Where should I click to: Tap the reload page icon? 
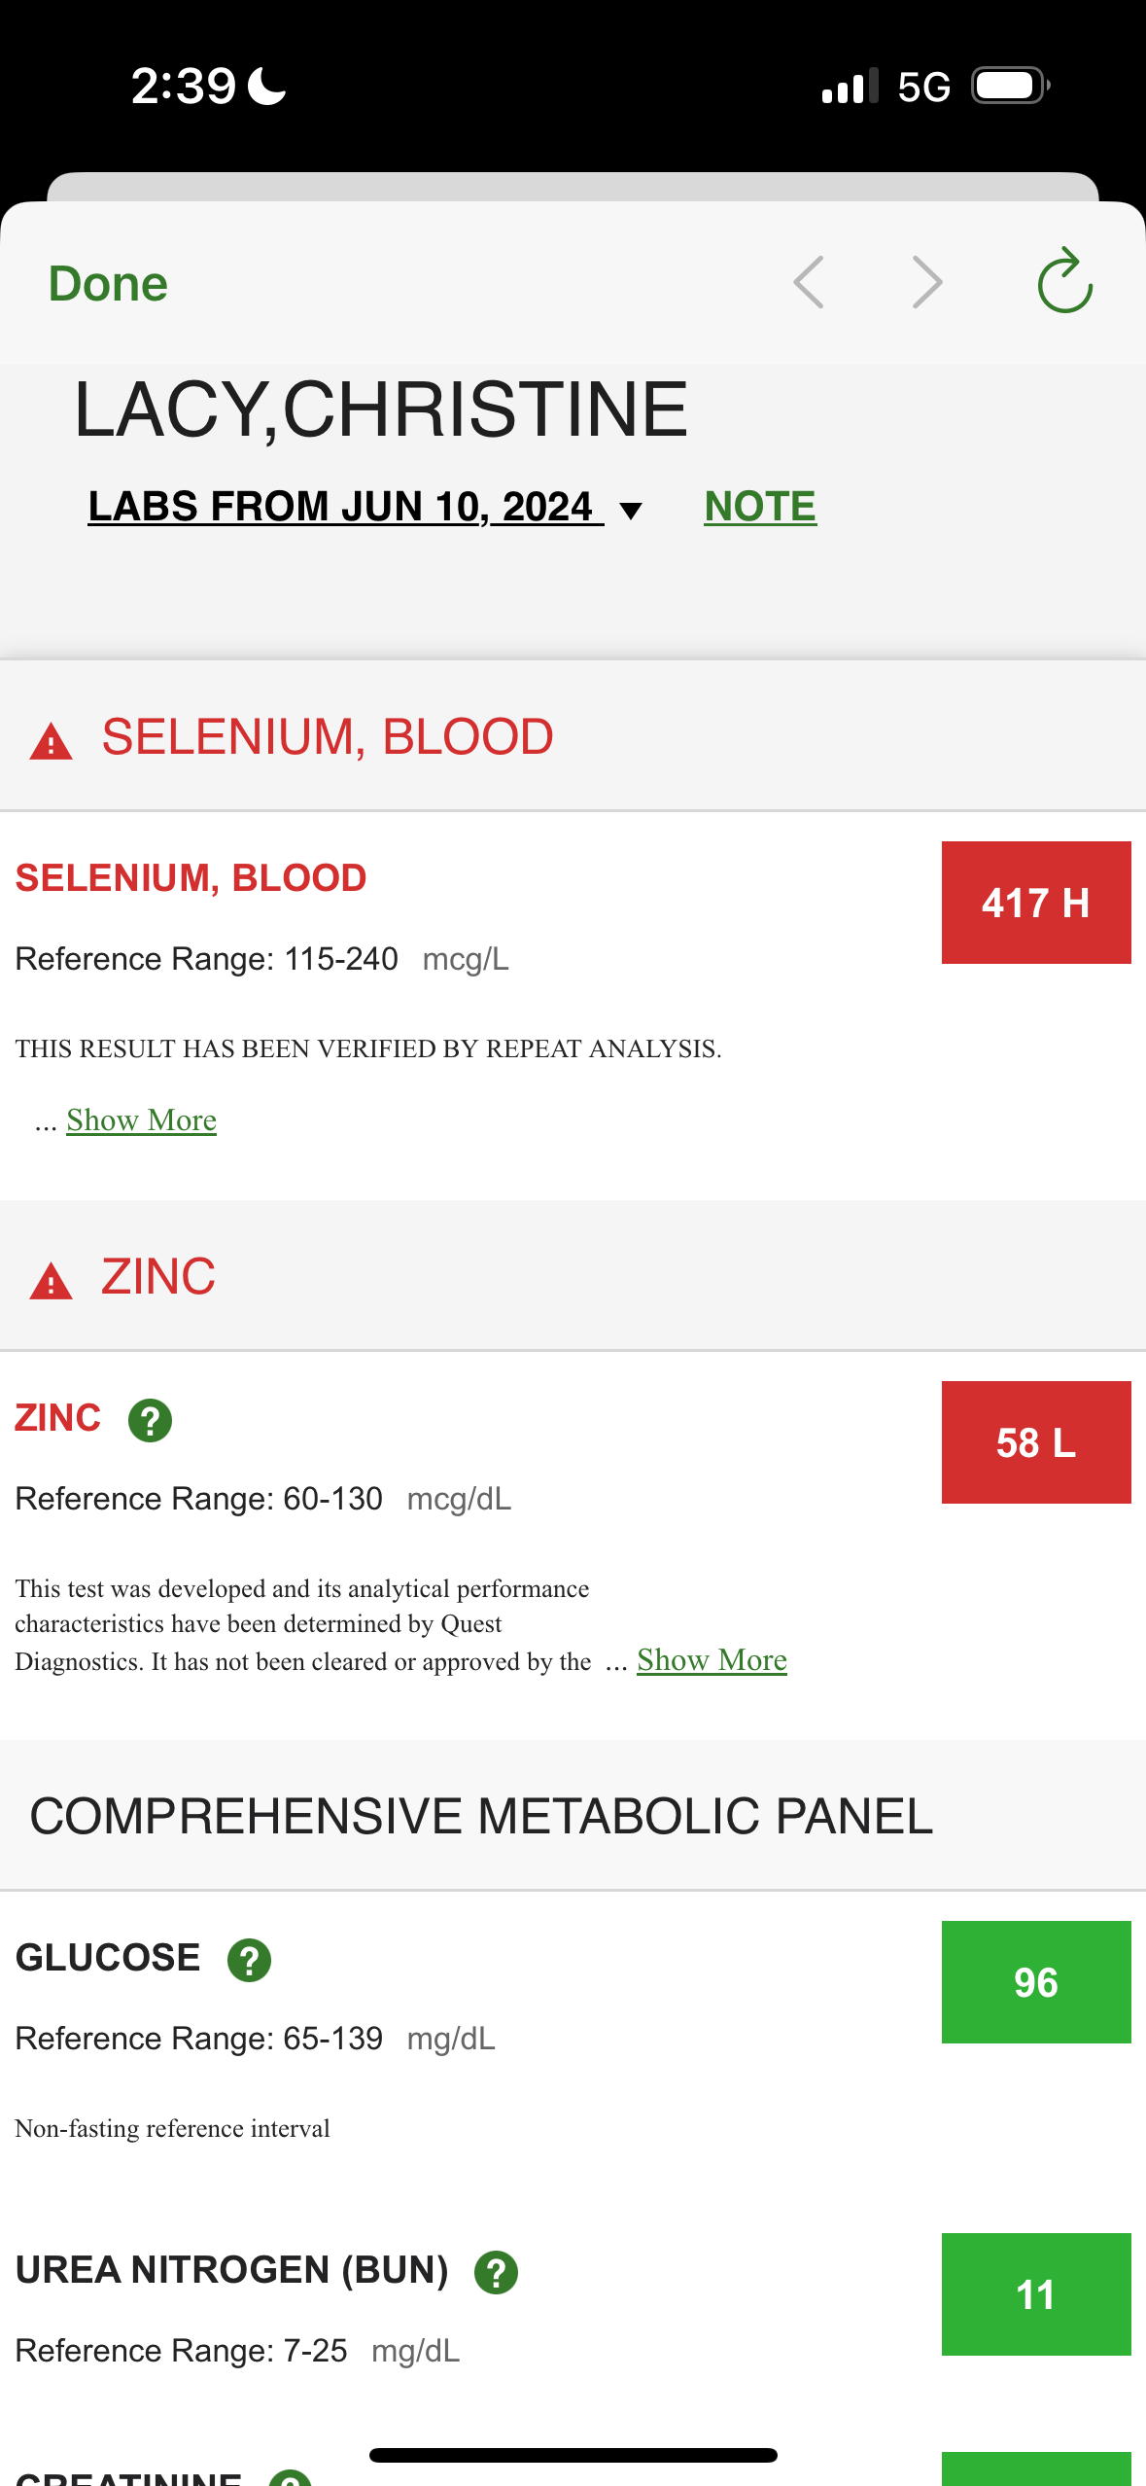click(1064, 282)
